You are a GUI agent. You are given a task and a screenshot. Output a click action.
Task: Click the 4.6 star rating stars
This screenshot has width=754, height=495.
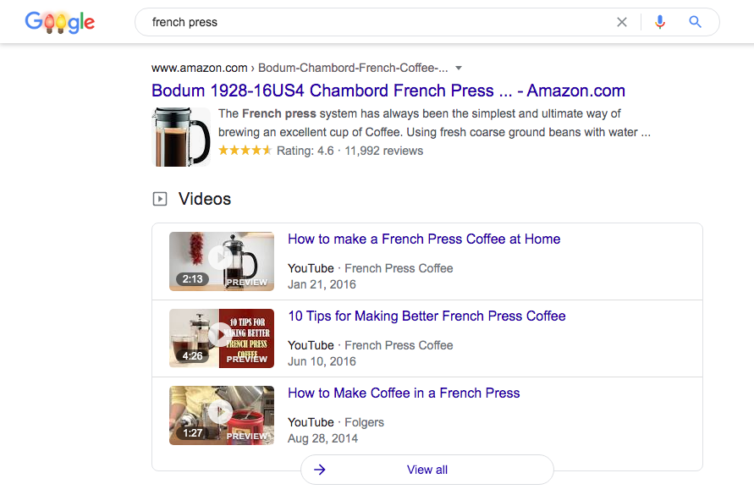(245, 151)
